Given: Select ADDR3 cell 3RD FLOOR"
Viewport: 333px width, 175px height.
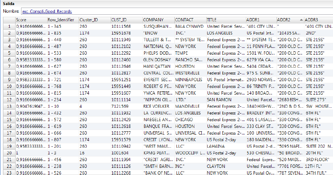Looking at the screenshot, I should [319, 159].
